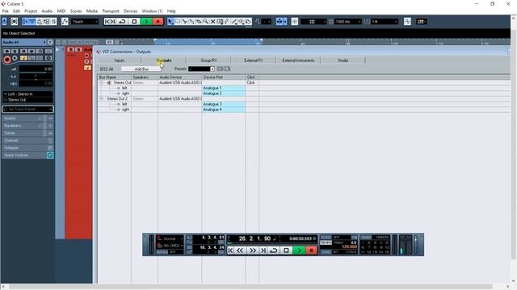This screenshot has width=517, height=290.
Task: Click the main toolbar Record button
Action: (158, 22)
